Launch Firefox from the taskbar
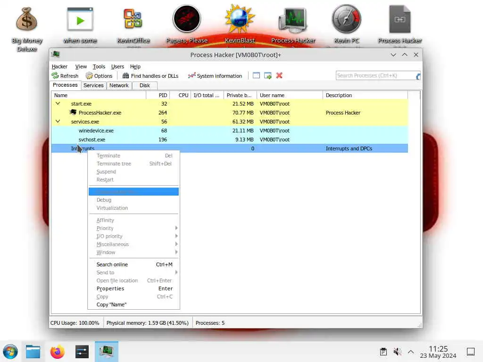Image resolution: width=483 pixels, height=362 pixels. pyautogui.click(x=57, y=352)
